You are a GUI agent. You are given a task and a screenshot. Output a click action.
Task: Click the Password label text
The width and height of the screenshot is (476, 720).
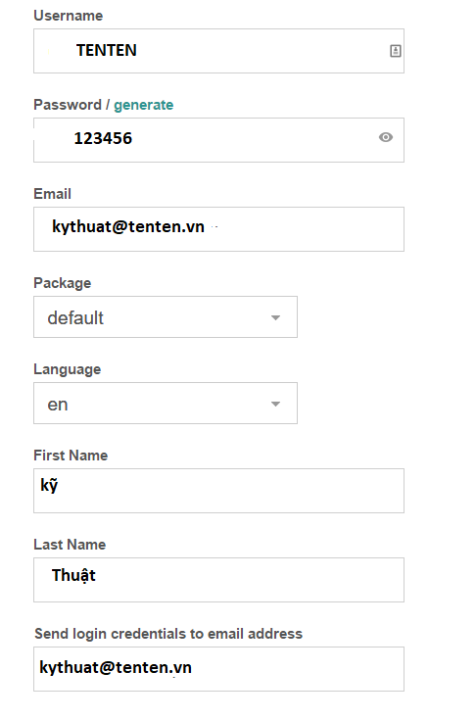pos(68,105)
